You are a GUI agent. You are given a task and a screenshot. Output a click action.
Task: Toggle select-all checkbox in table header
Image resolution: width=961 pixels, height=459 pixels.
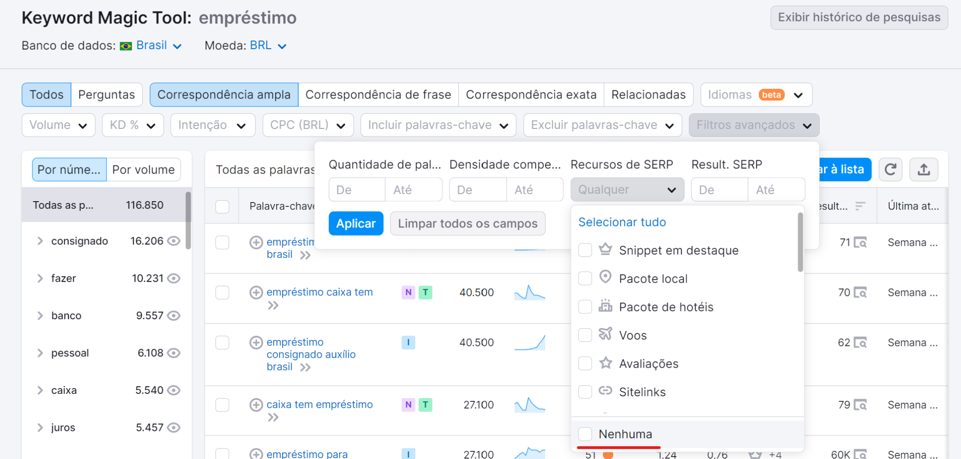coord(222,206)
